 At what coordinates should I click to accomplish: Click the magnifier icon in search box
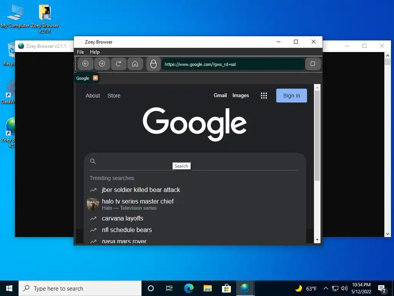coord(93,161)
